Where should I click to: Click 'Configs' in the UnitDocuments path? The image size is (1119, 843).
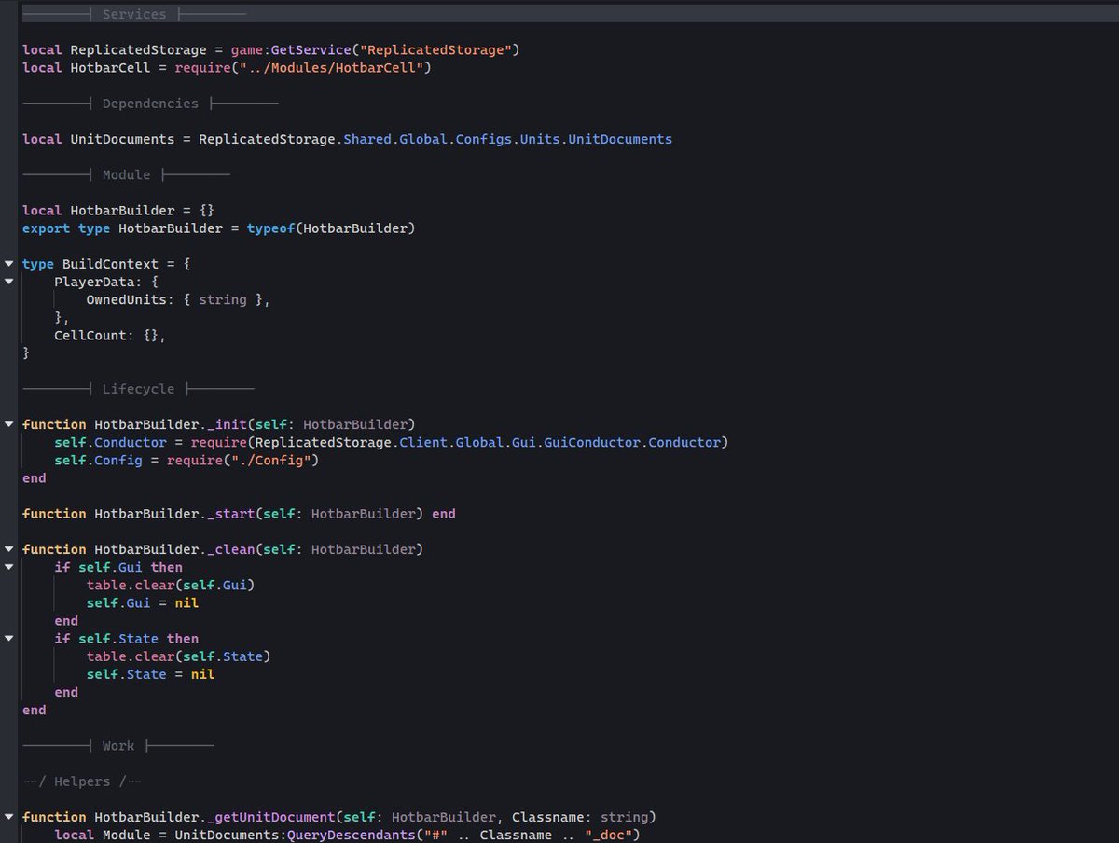tap(483, 139)
